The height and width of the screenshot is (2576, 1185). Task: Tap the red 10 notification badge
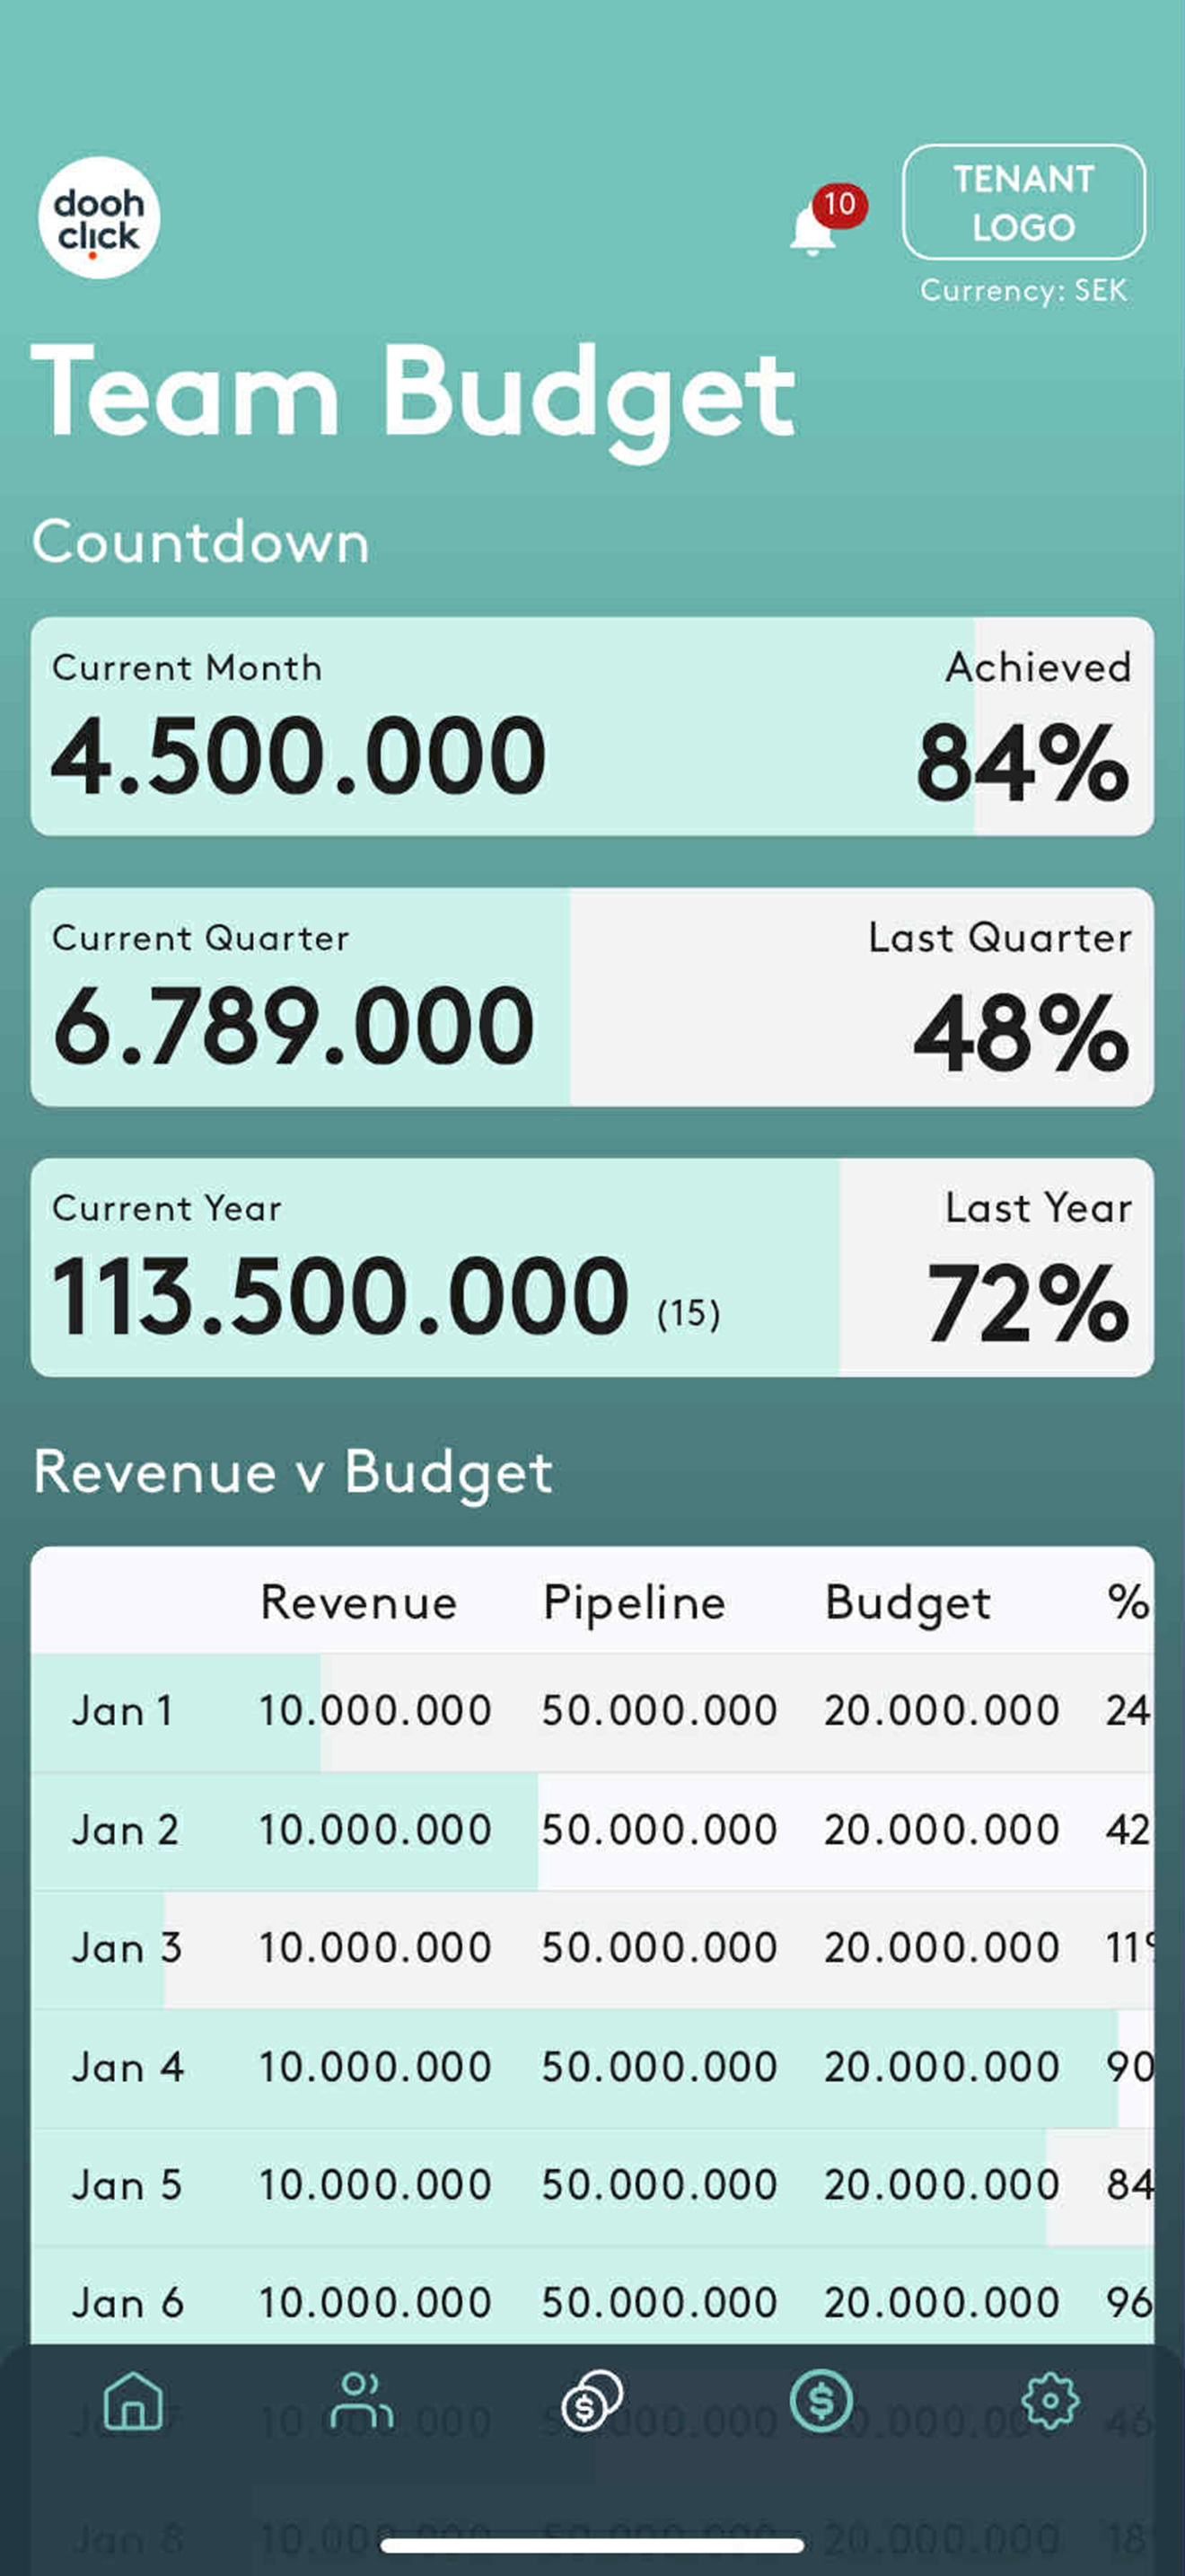(839, 205)
